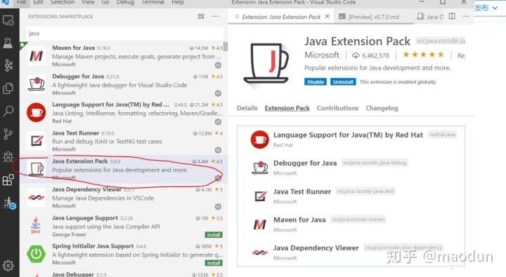Open the Debug menu

pos(125,2)
